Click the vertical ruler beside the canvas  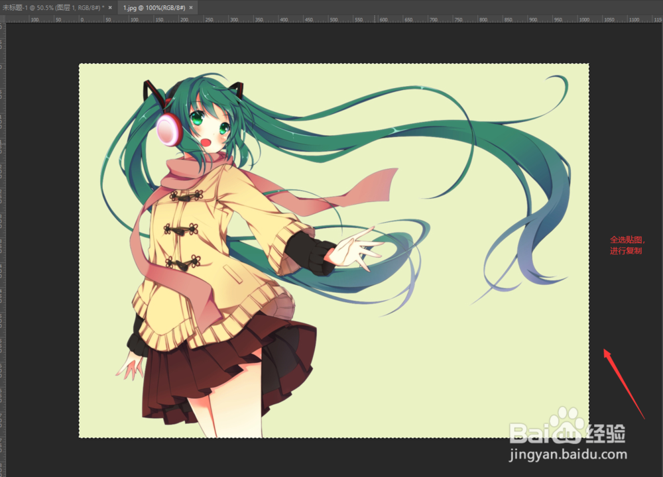point(2,249)
